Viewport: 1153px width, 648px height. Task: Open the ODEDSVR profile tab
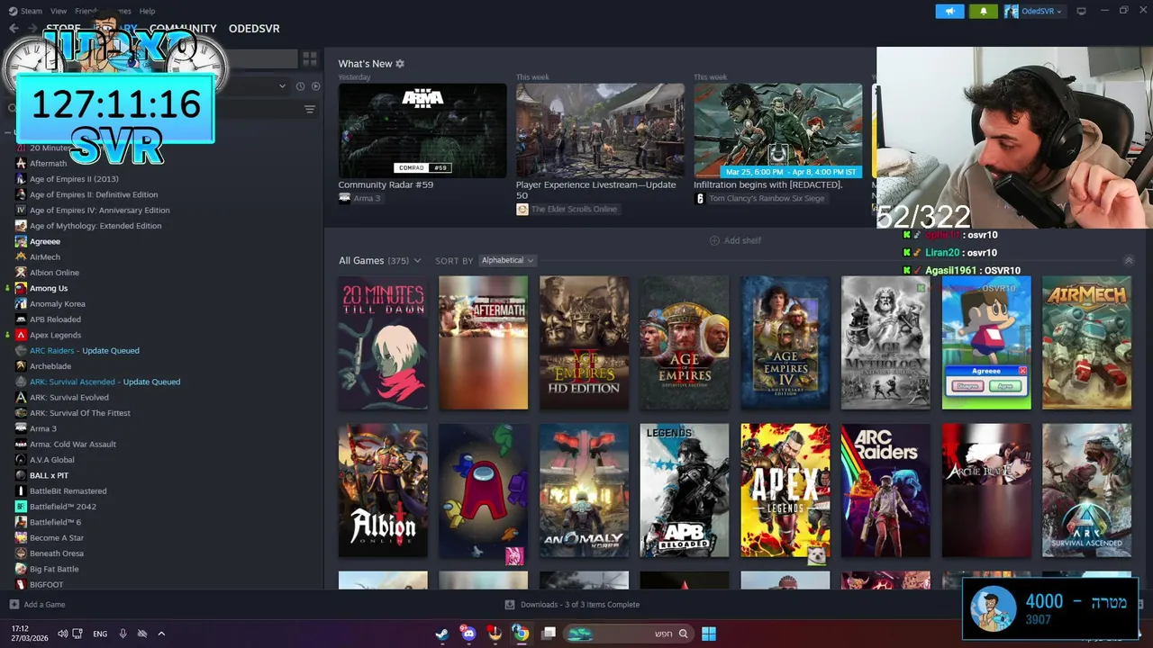pyautogui.click(x=254, y=29)
